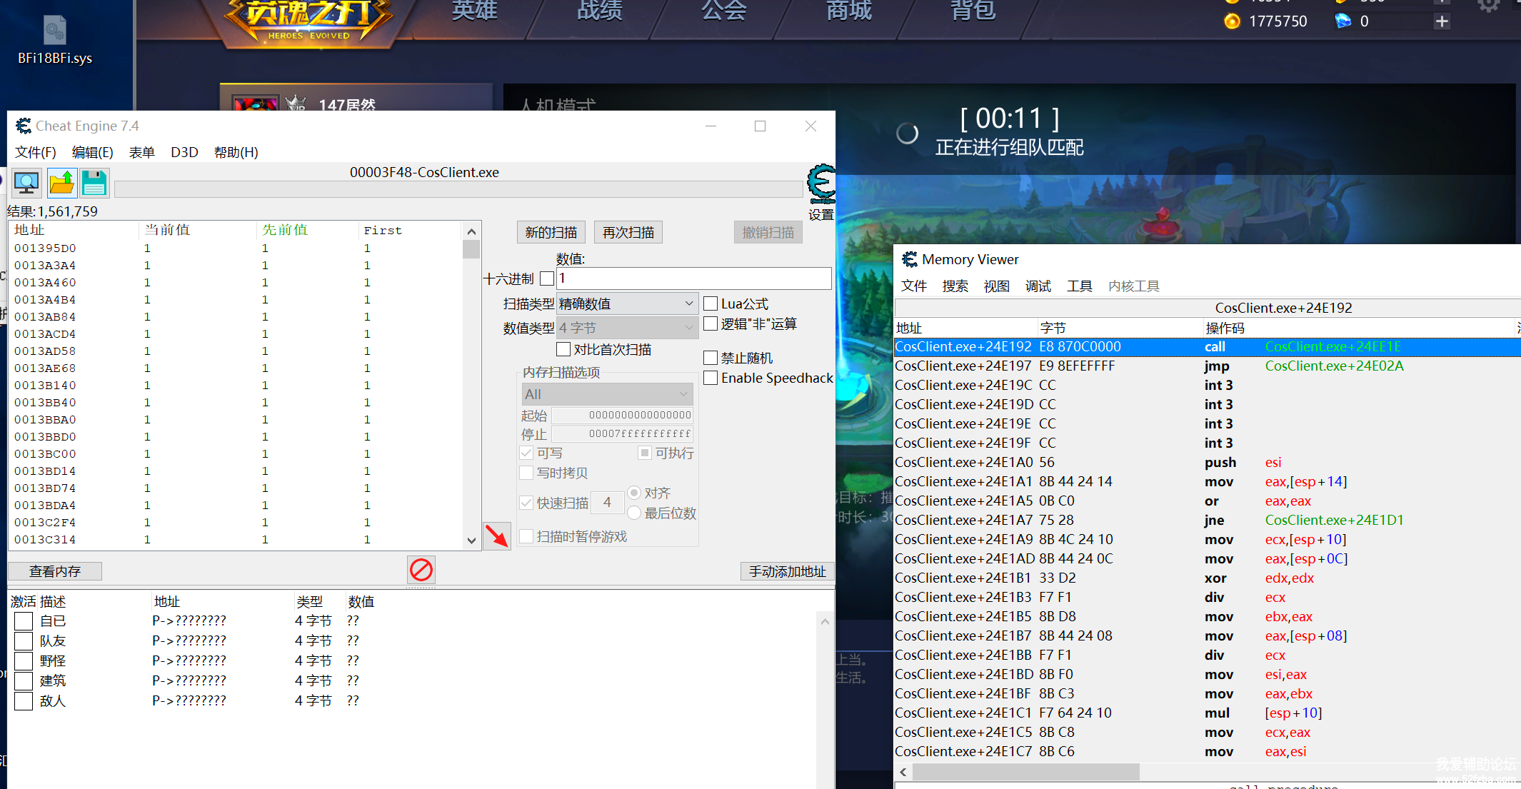Viewport: 1521px width, 789px height.
Task: Click the scan progress bar
Action: (458, 189)
